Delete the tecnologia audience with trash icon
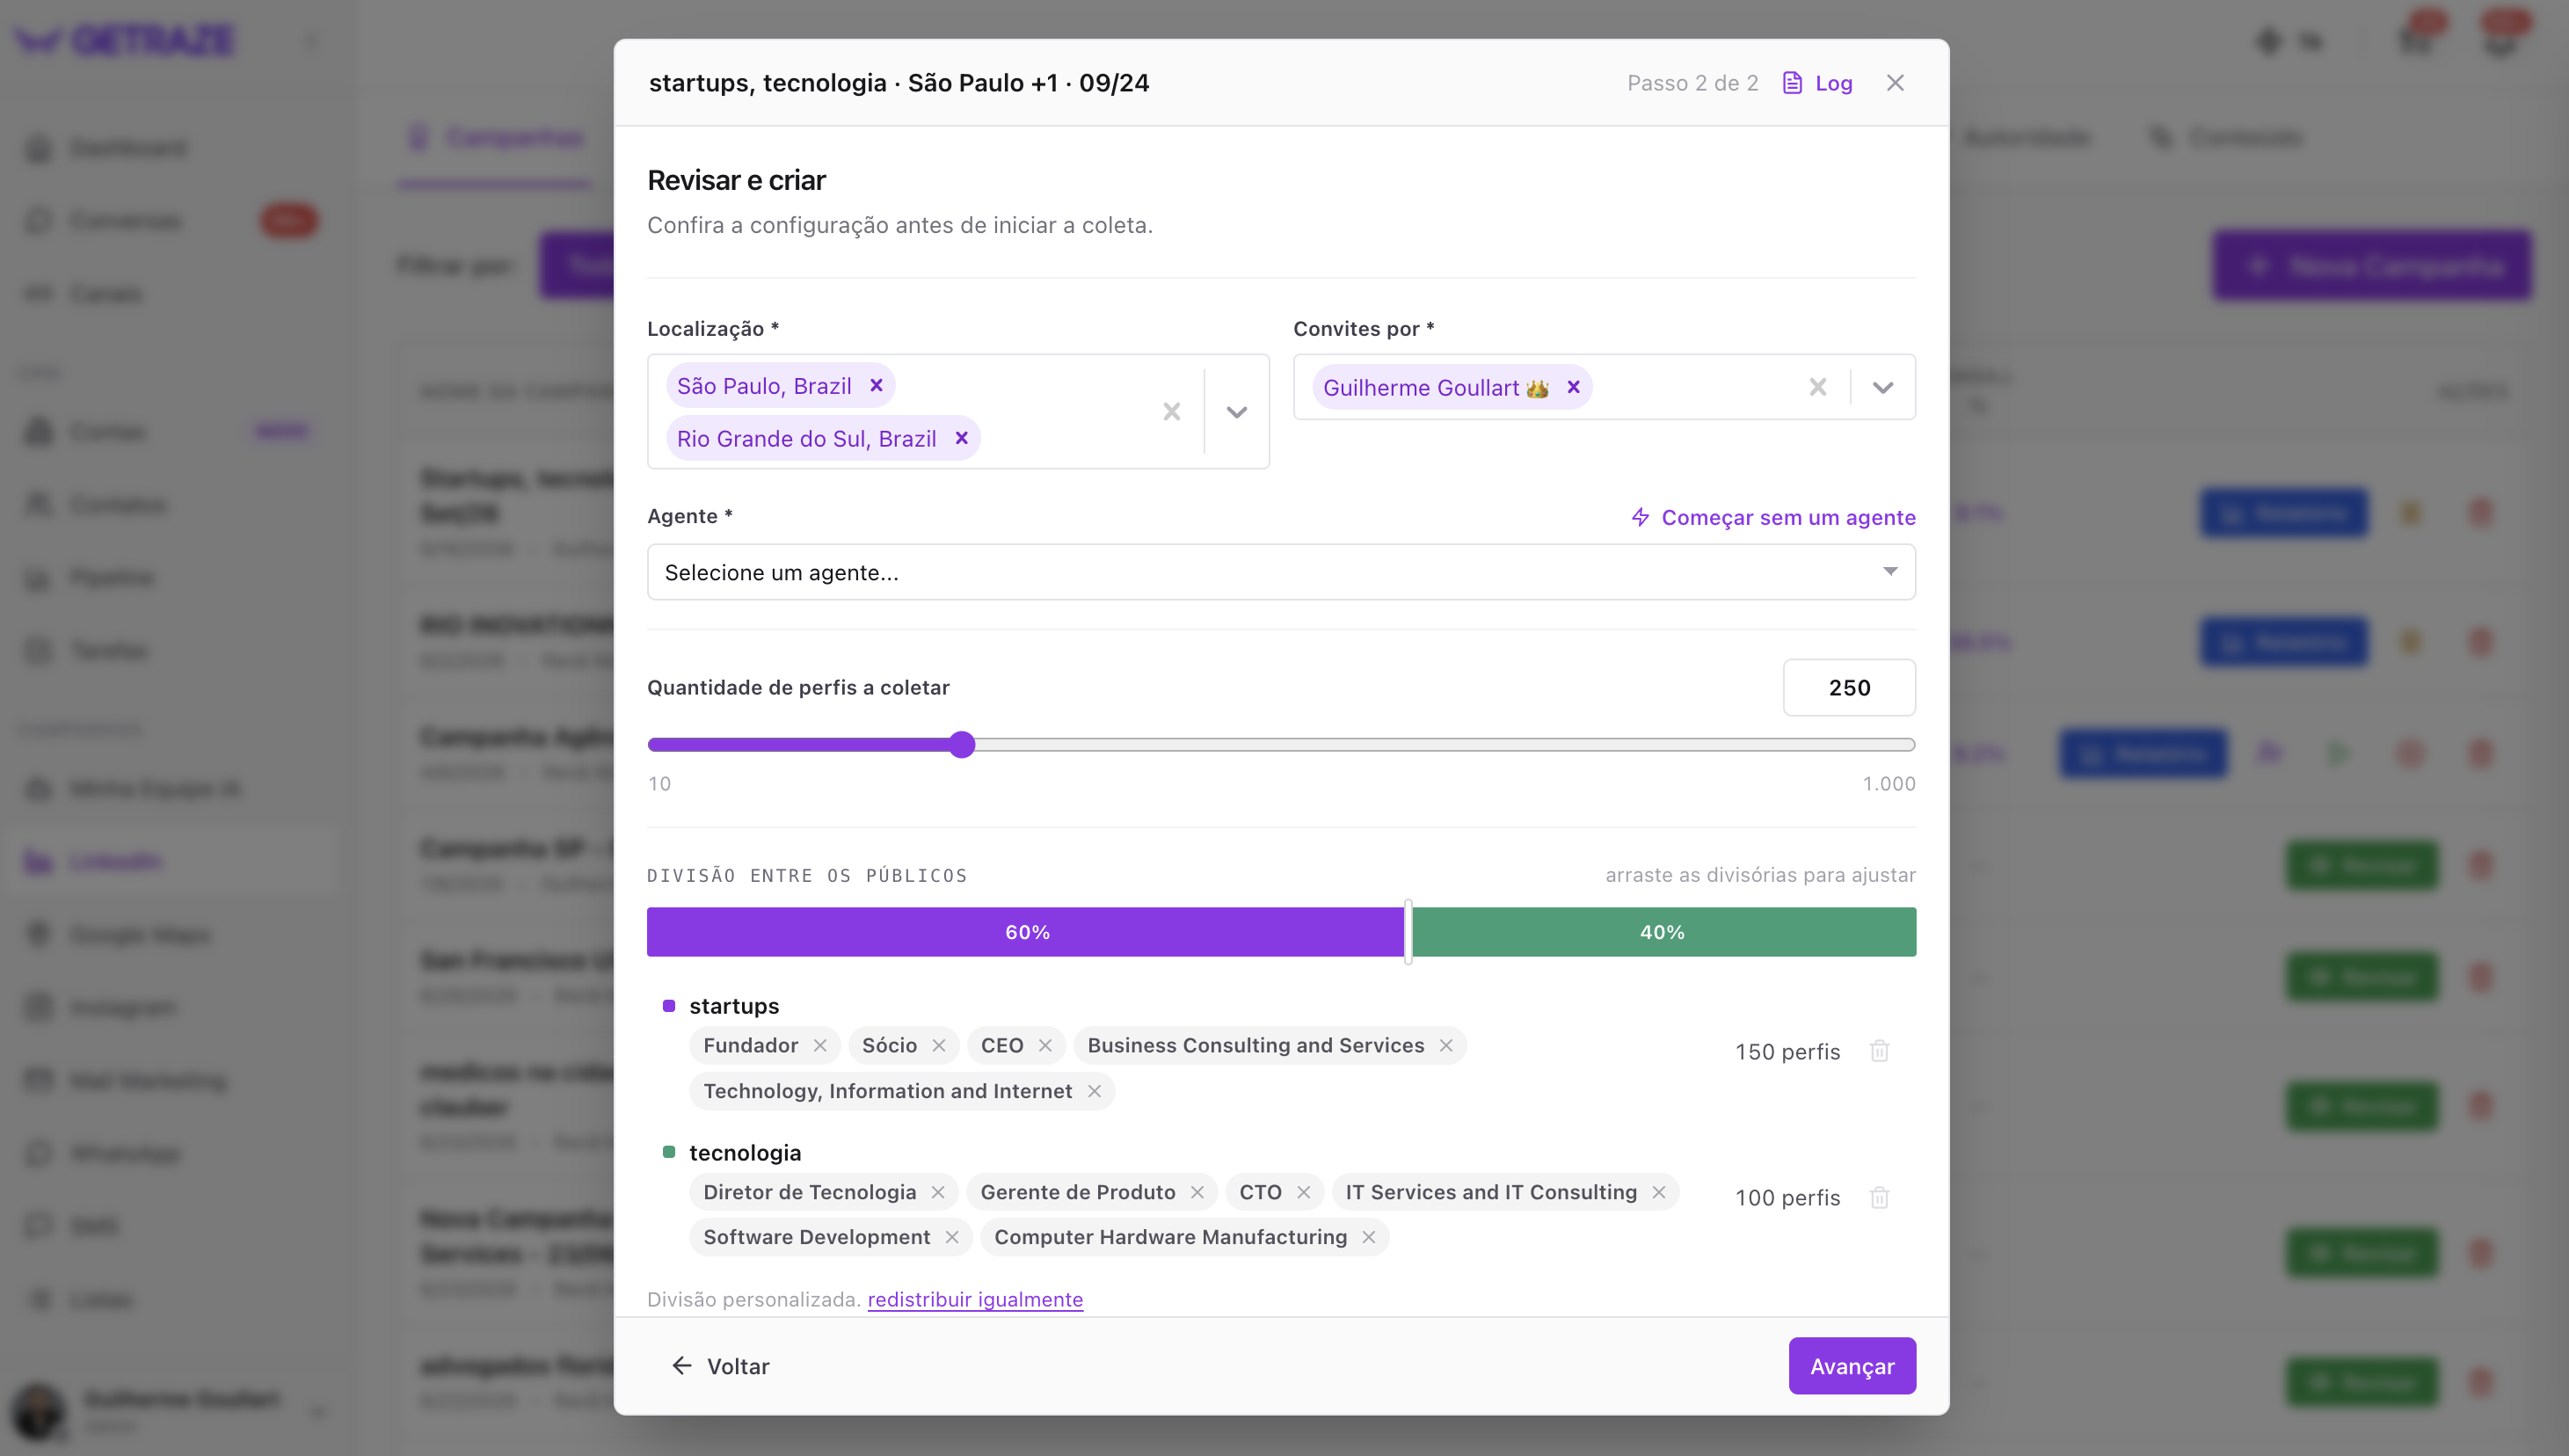 coord(1879,1197)
